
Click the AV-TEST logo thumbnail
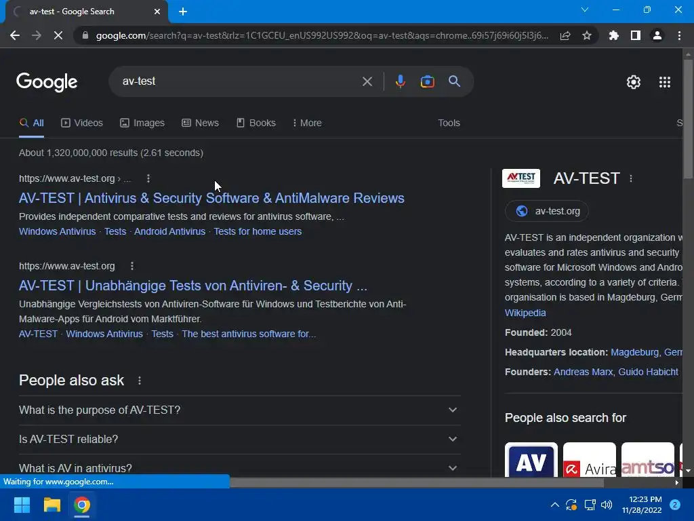click(x=521, y=178)
